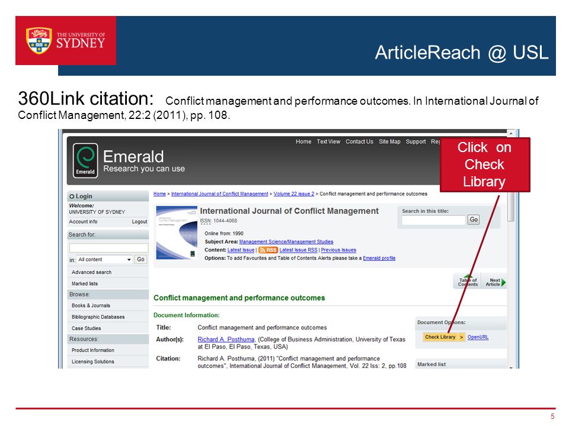Click Go next to the All content dropdown
This screenshot has width=569, height=426.
141,259
